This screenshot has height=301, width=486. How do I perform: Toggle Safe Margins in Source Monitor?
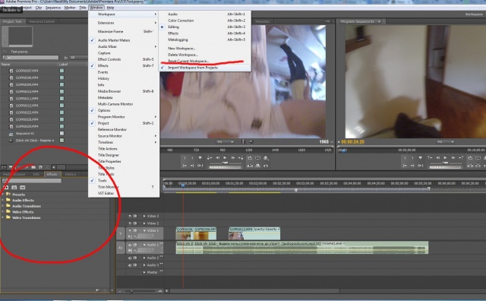tap(258, 158)
